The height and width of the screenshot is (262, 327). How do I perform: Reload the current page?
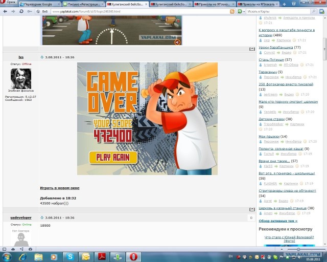tap(21, 11)
